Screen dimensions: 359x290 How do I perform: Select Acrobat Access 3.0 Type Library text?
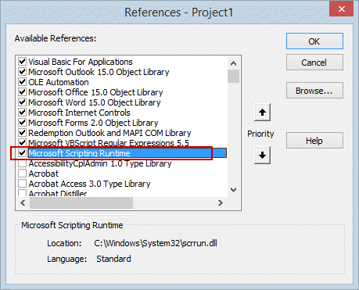(x=90, y=184)
